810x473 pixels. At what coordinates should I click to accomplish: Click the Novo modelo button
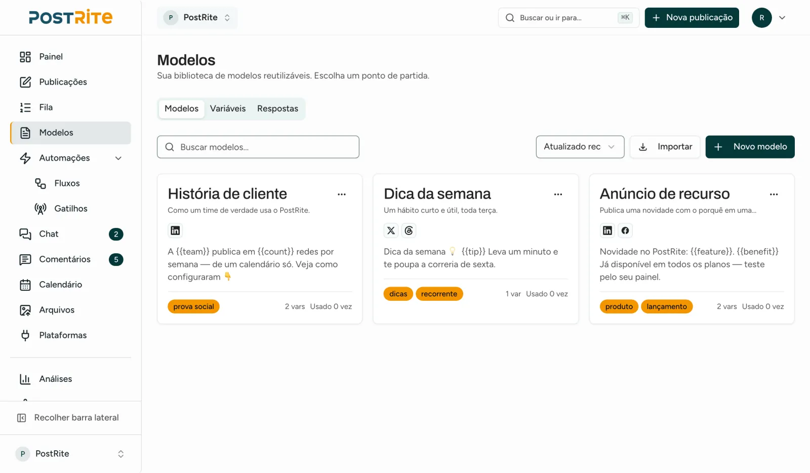click(750, 147)
